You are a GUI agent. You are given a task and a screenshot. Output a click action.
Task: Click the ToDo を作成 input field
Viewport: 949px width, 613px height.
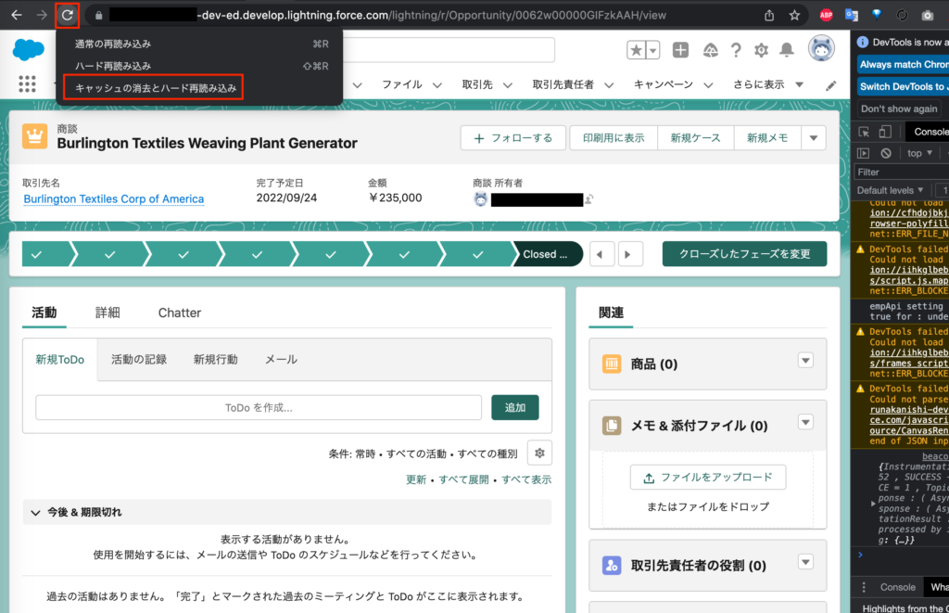click(259, 407)
